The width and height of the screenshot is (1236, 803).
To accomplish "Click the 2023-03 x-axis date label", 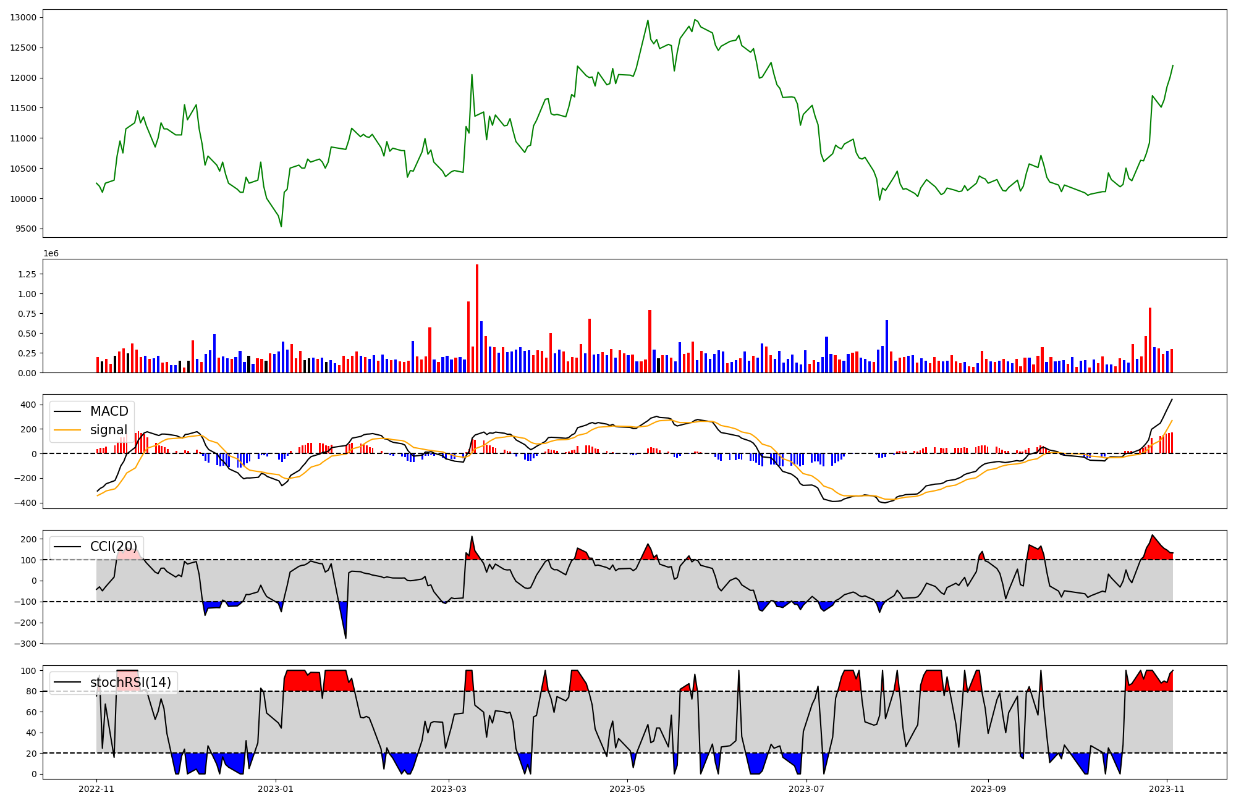I will (449, 789).
